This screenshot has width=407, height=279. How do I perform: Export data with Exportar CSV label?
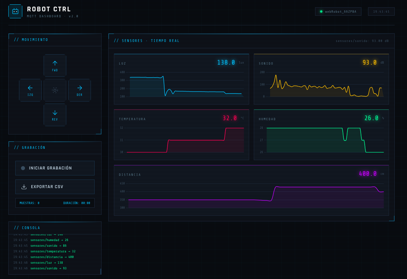pyautogui.click(x=47, y=187)
